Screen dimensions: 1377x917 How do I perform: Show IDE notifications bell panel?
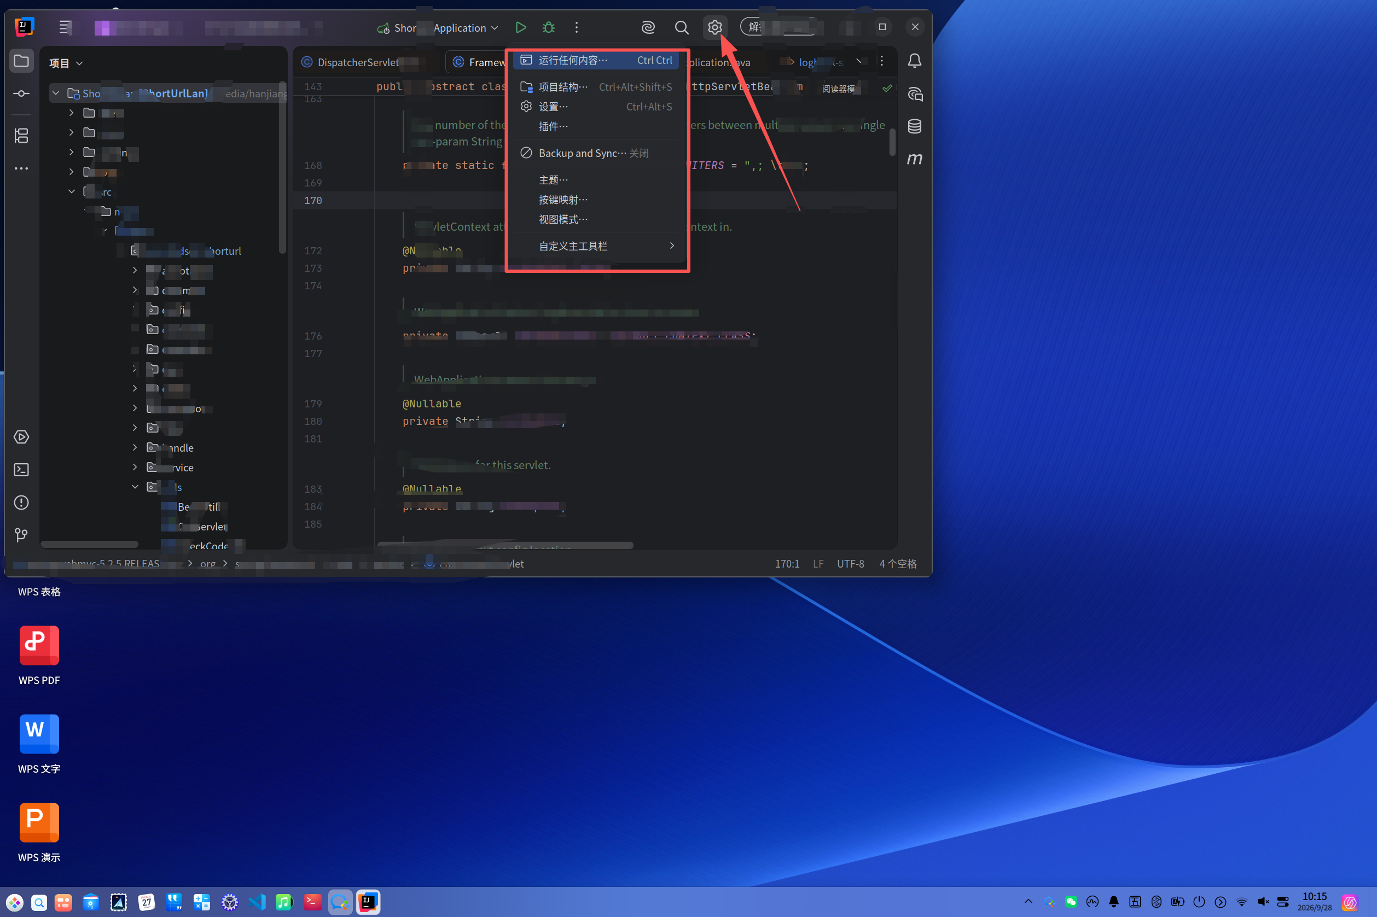(914, 61)
